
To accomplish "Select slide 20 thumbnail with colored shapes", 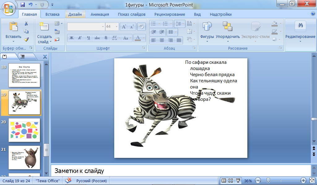I will (x=24, y=130).
